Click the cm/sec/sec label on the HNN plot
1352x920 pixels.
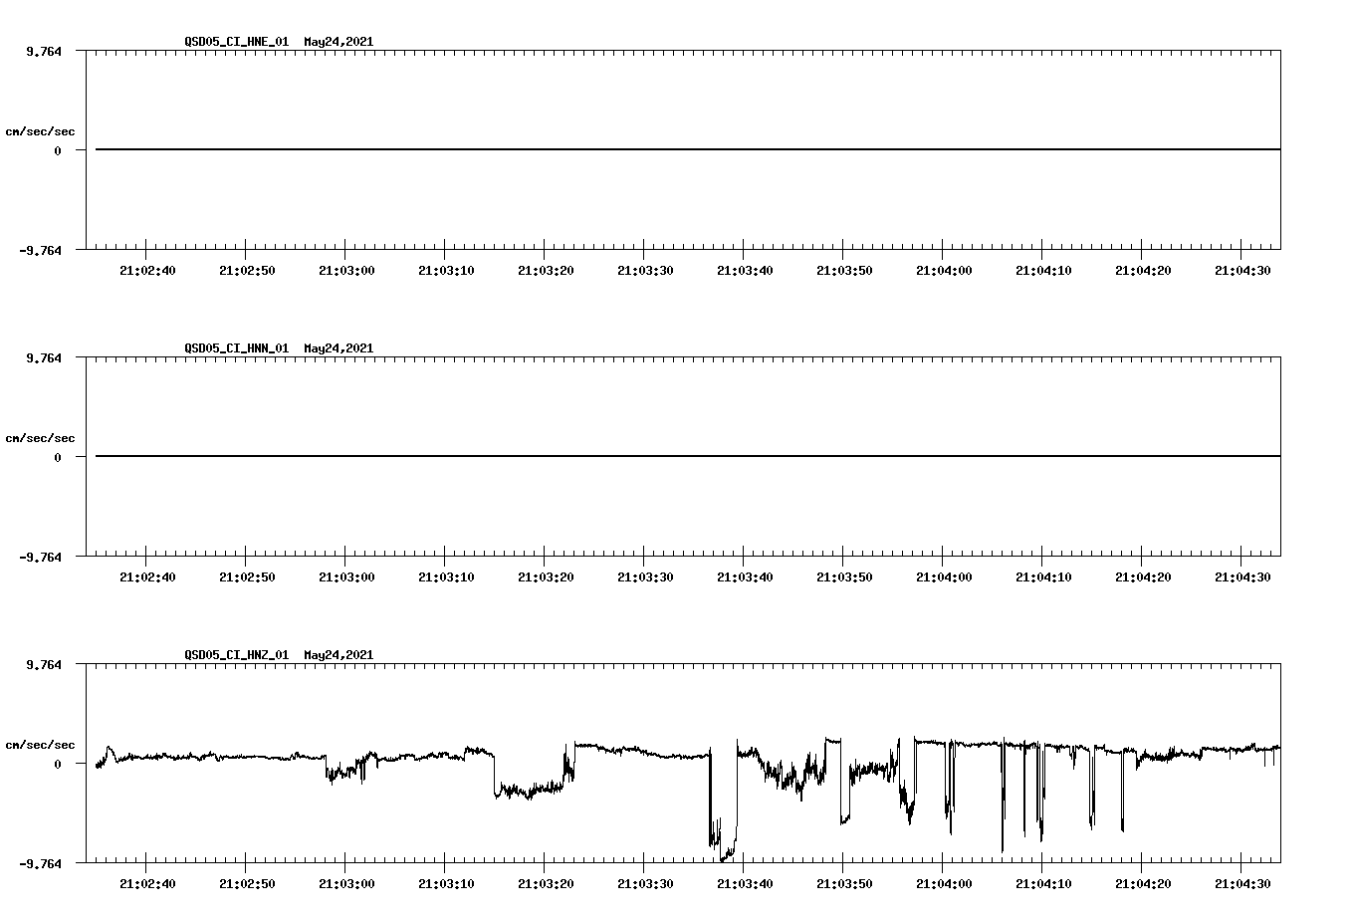(x=41, y=437)
